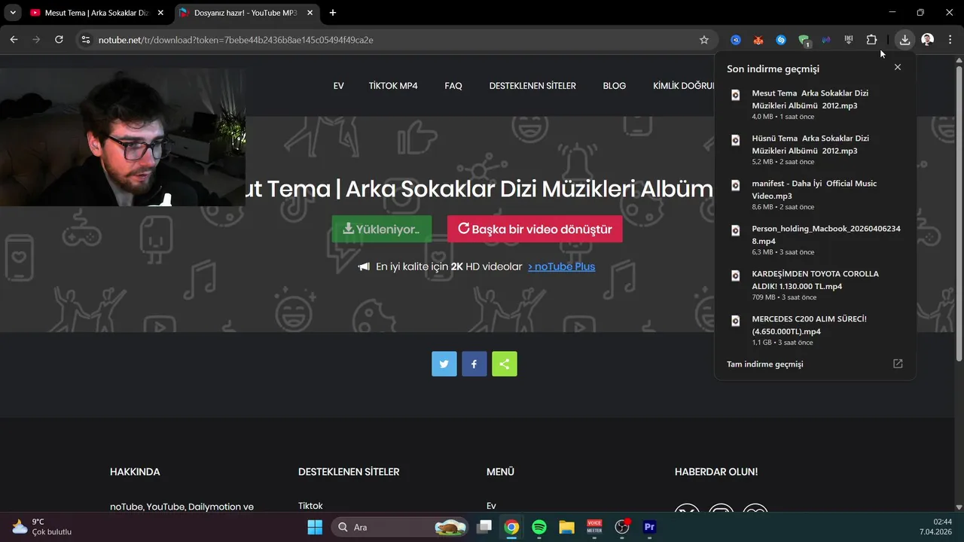Open full download history external-link icon
This screenshot has width=964, height=542.
click(x=897, y=364)
